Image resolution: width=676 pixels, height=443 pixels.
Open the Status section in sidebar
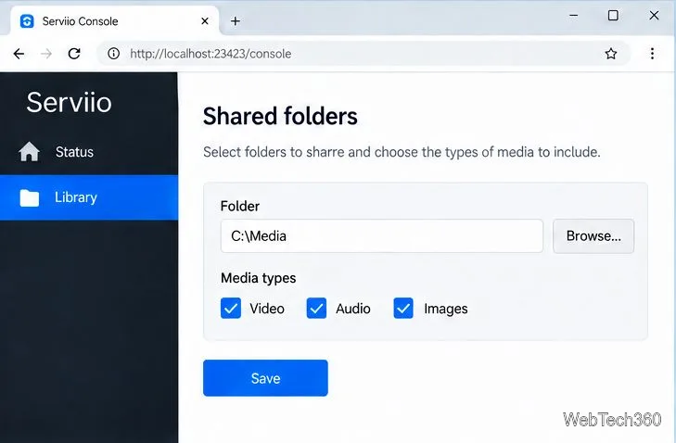89,152
